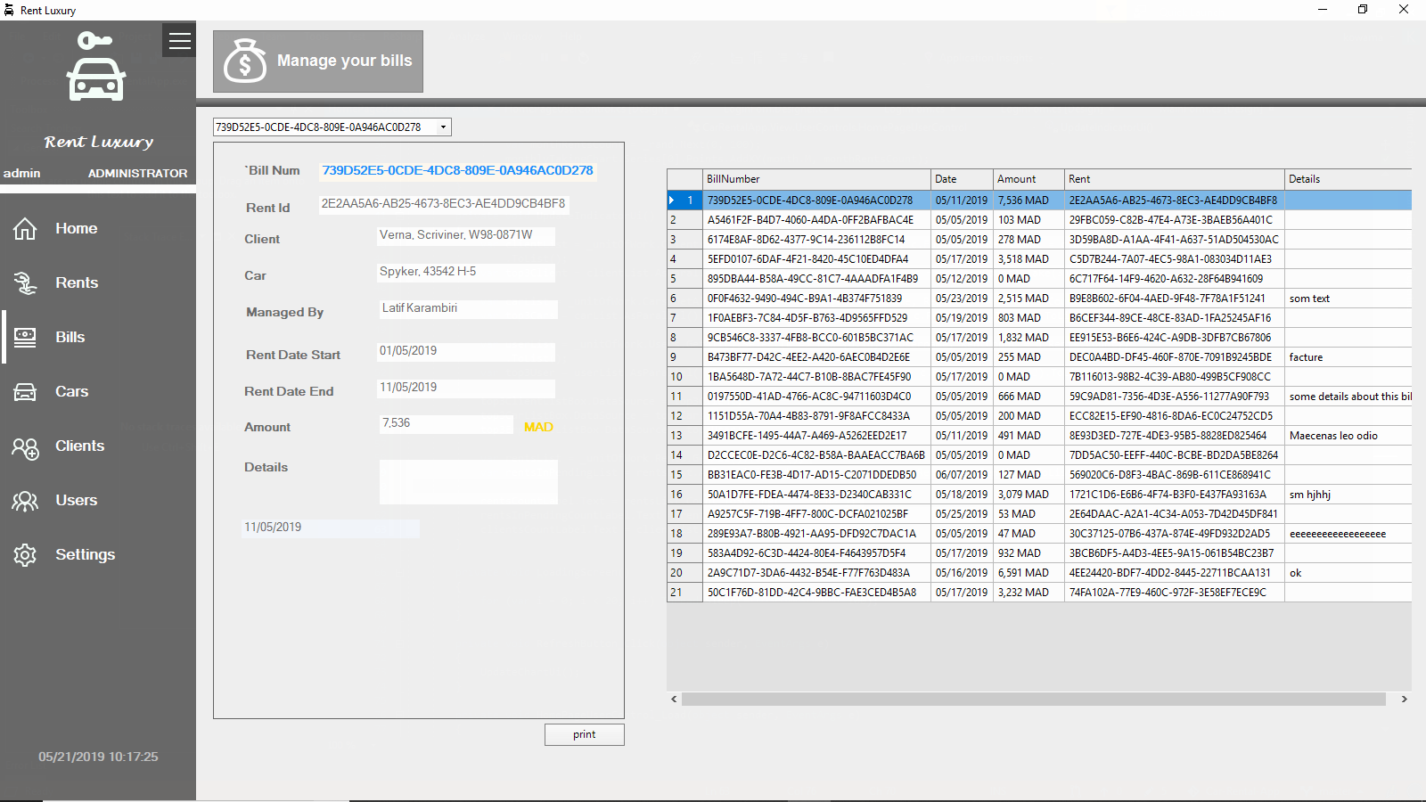This screenshot has width=1426, height=802.
Task: Click the Date column header
Action: point(962,179)
